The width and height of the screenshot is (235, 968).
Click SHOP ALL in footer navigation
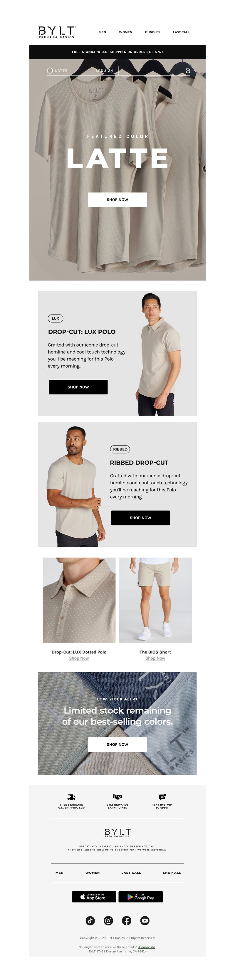tap(172, 873)
